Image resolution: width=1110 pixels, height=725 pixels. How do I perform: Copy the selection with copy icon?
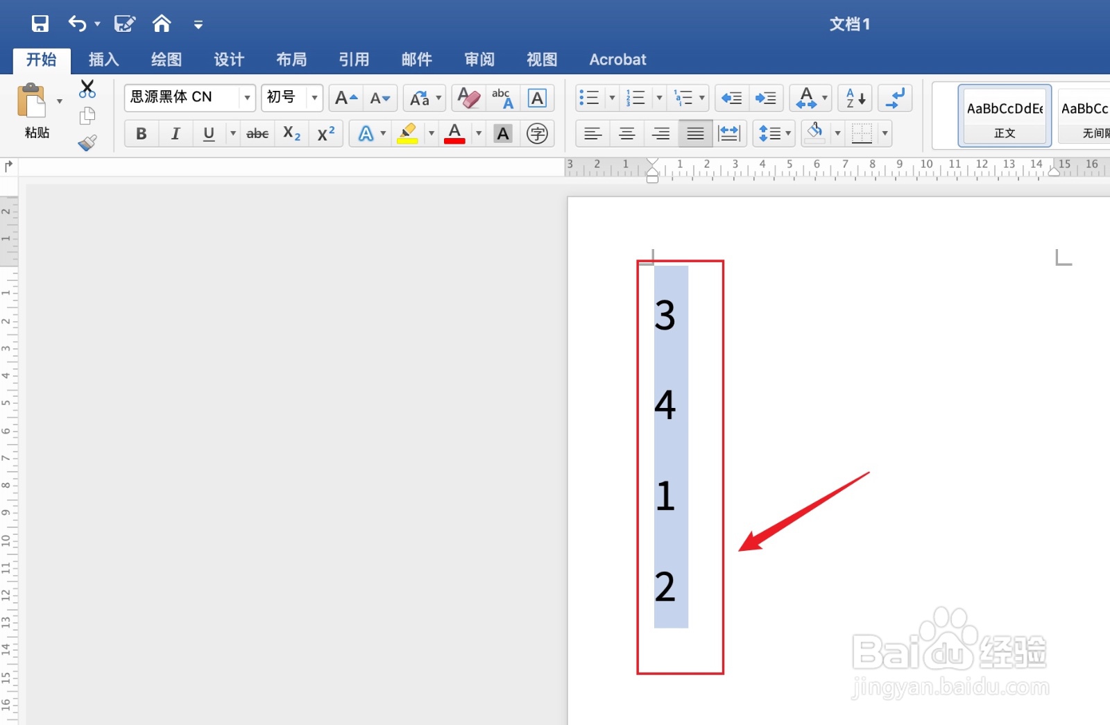pos(87,116)
